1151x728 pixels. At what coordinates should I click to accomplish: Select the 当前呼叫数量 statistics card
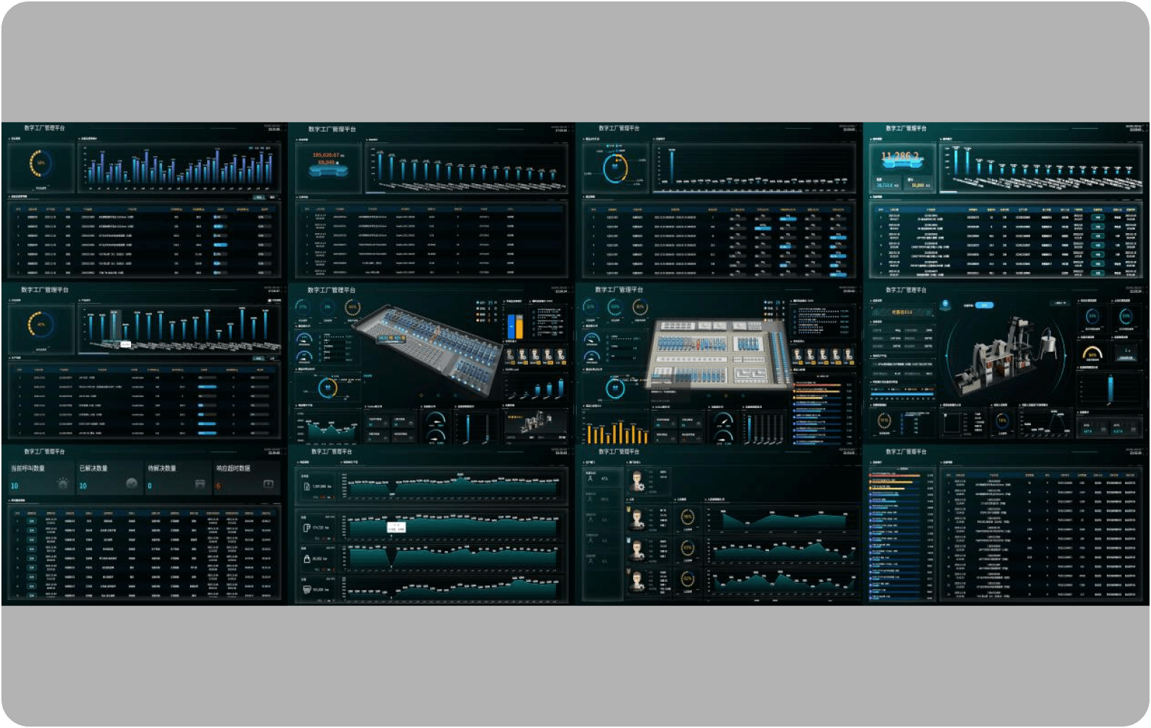[41, 478]
